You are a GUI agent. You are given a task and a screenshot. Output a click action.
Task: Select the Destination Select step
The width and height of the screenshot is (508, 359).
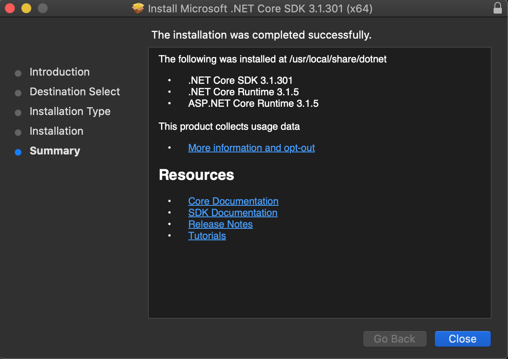[x=74, y=92]
